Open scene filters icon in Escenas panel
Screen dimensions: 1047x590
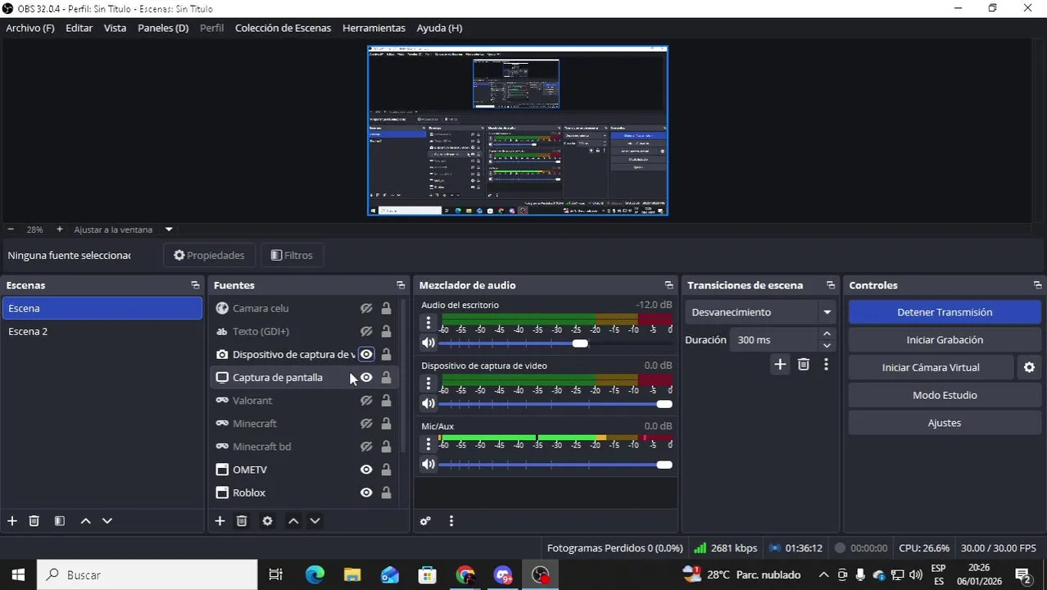(60, 521)
